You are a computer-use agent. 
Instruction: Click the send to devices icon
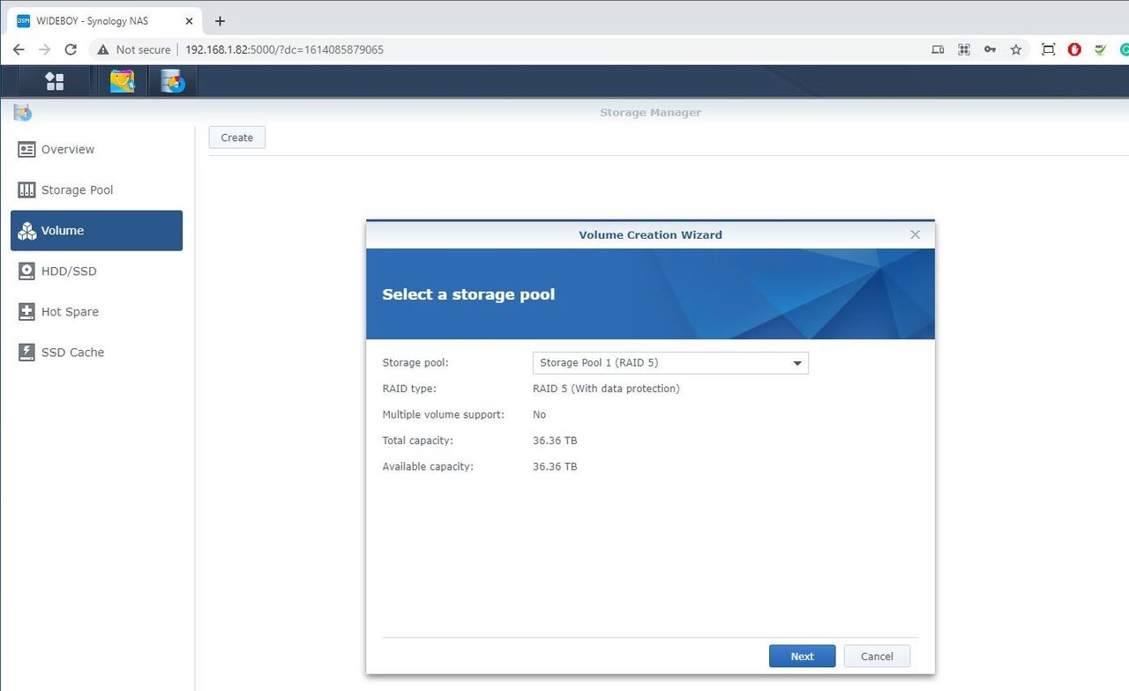pyautogui.click(x=938, y=49)
